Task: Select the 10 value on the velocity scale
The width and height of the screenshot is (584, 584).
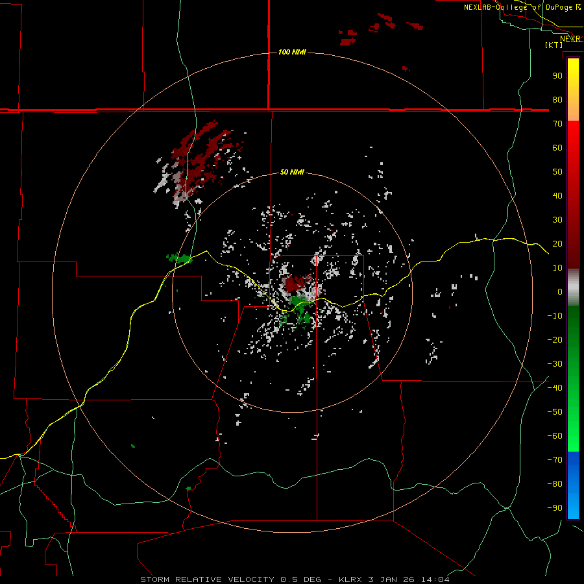Action: pos(557,268)
